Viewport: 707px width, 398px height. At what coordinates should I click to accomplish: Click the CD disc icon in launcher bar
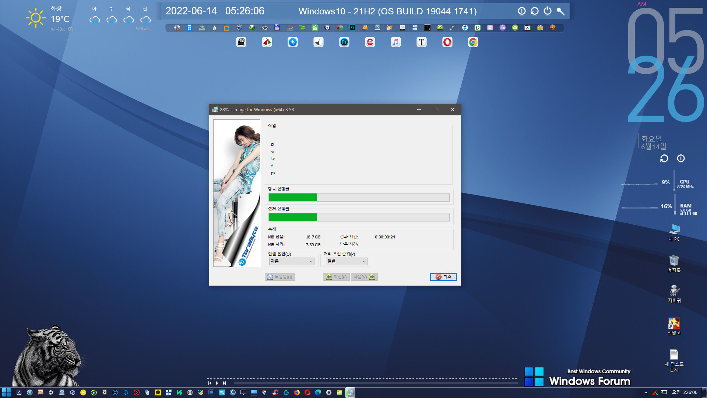(177, 28)
